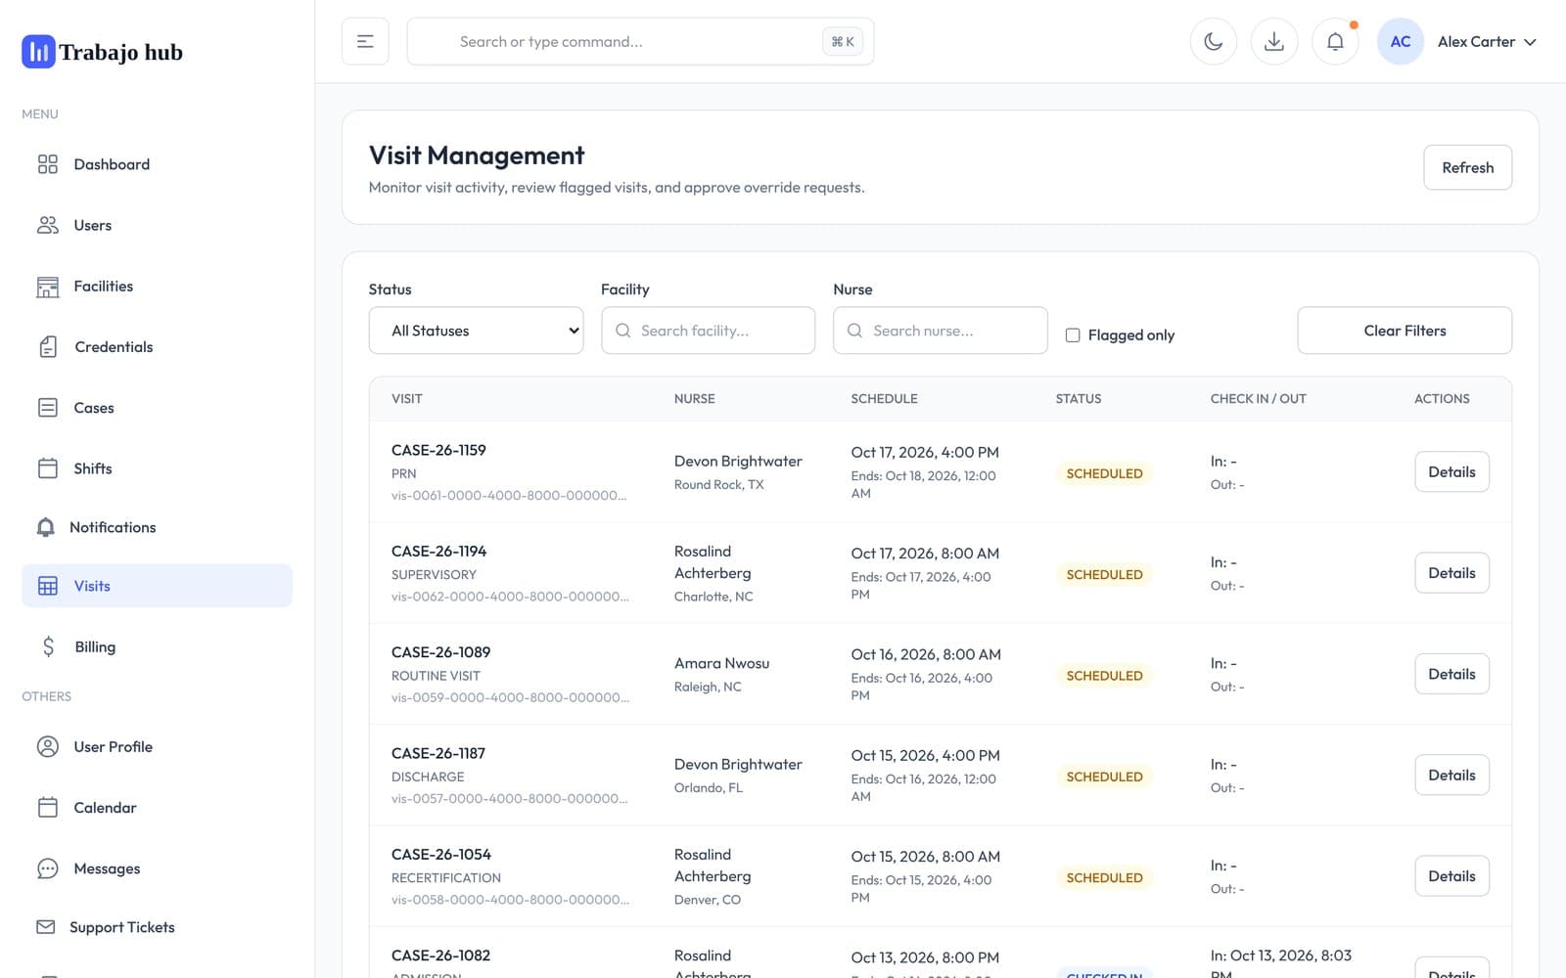Viewport: 1566px width, 978px height.
Task: Click the Trabajo hub logo icon
Action: coord(38,52)
